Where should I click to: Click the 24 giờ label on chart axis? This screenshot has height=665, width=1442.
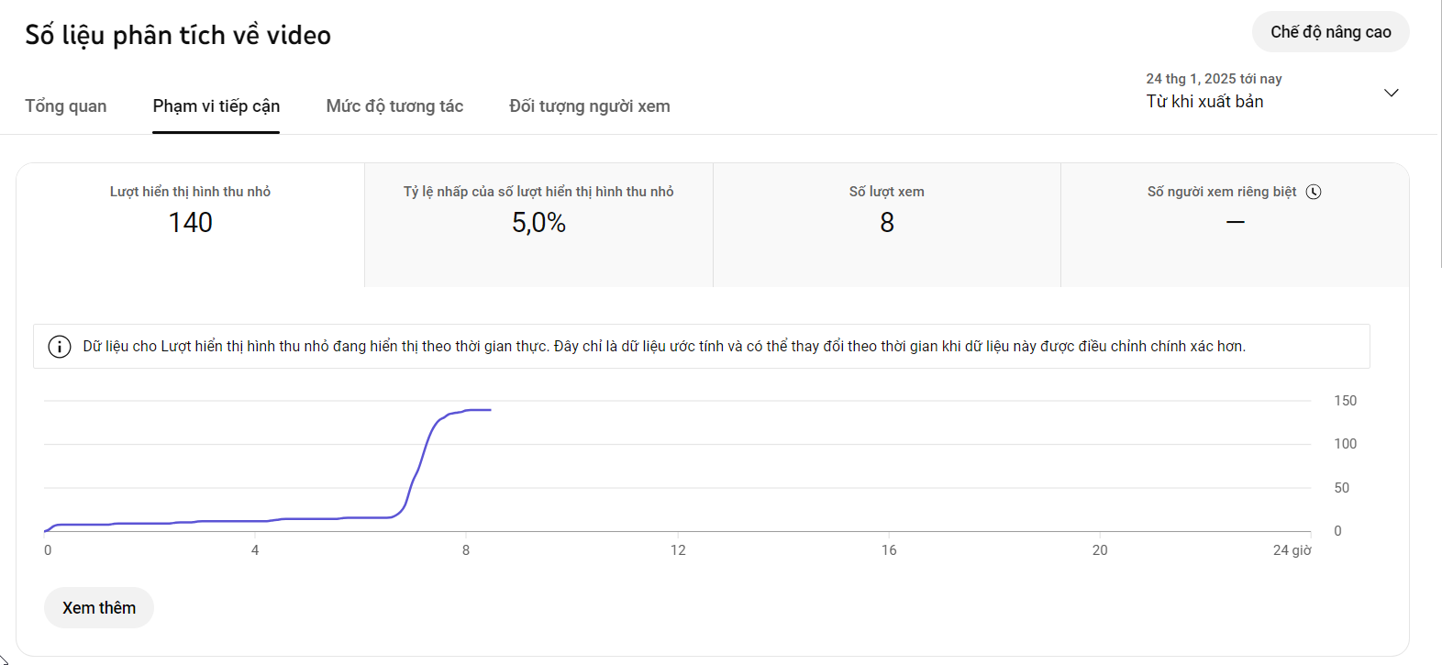click(1292, 550)
